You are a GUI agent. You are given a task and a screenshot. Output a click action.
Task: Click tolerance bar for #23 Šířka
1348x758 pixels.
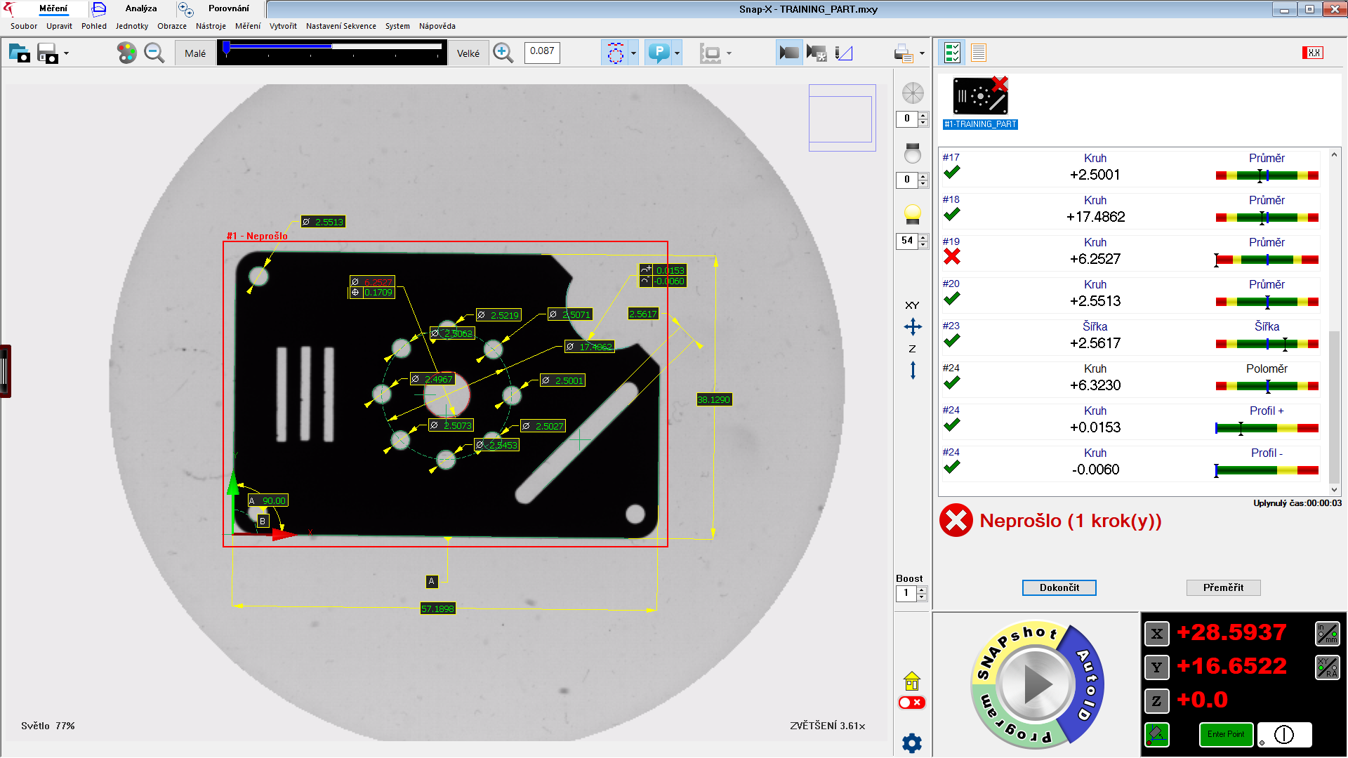[1267, 344]
